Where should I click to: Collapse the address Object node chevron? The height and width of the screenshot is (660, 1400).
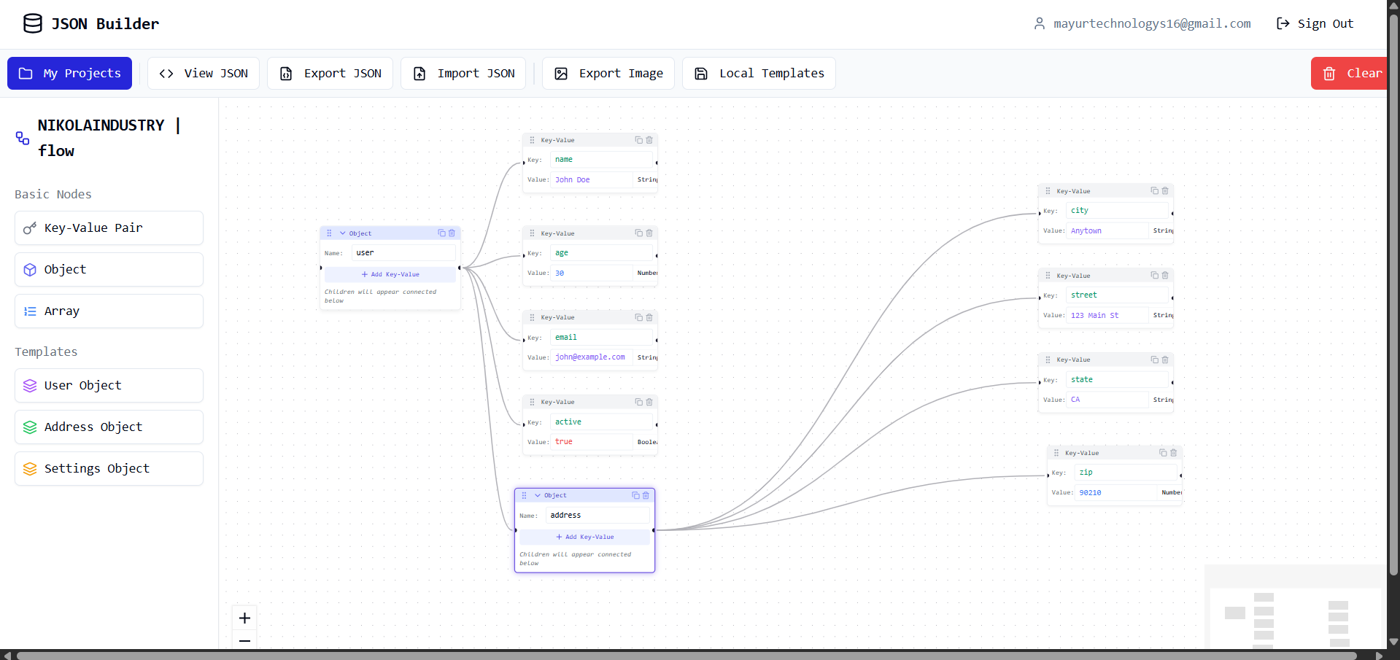[x=538, y=495]
